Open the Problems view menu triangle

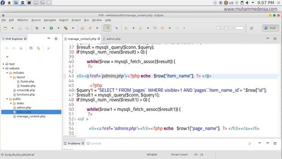[x=260, y=143]
